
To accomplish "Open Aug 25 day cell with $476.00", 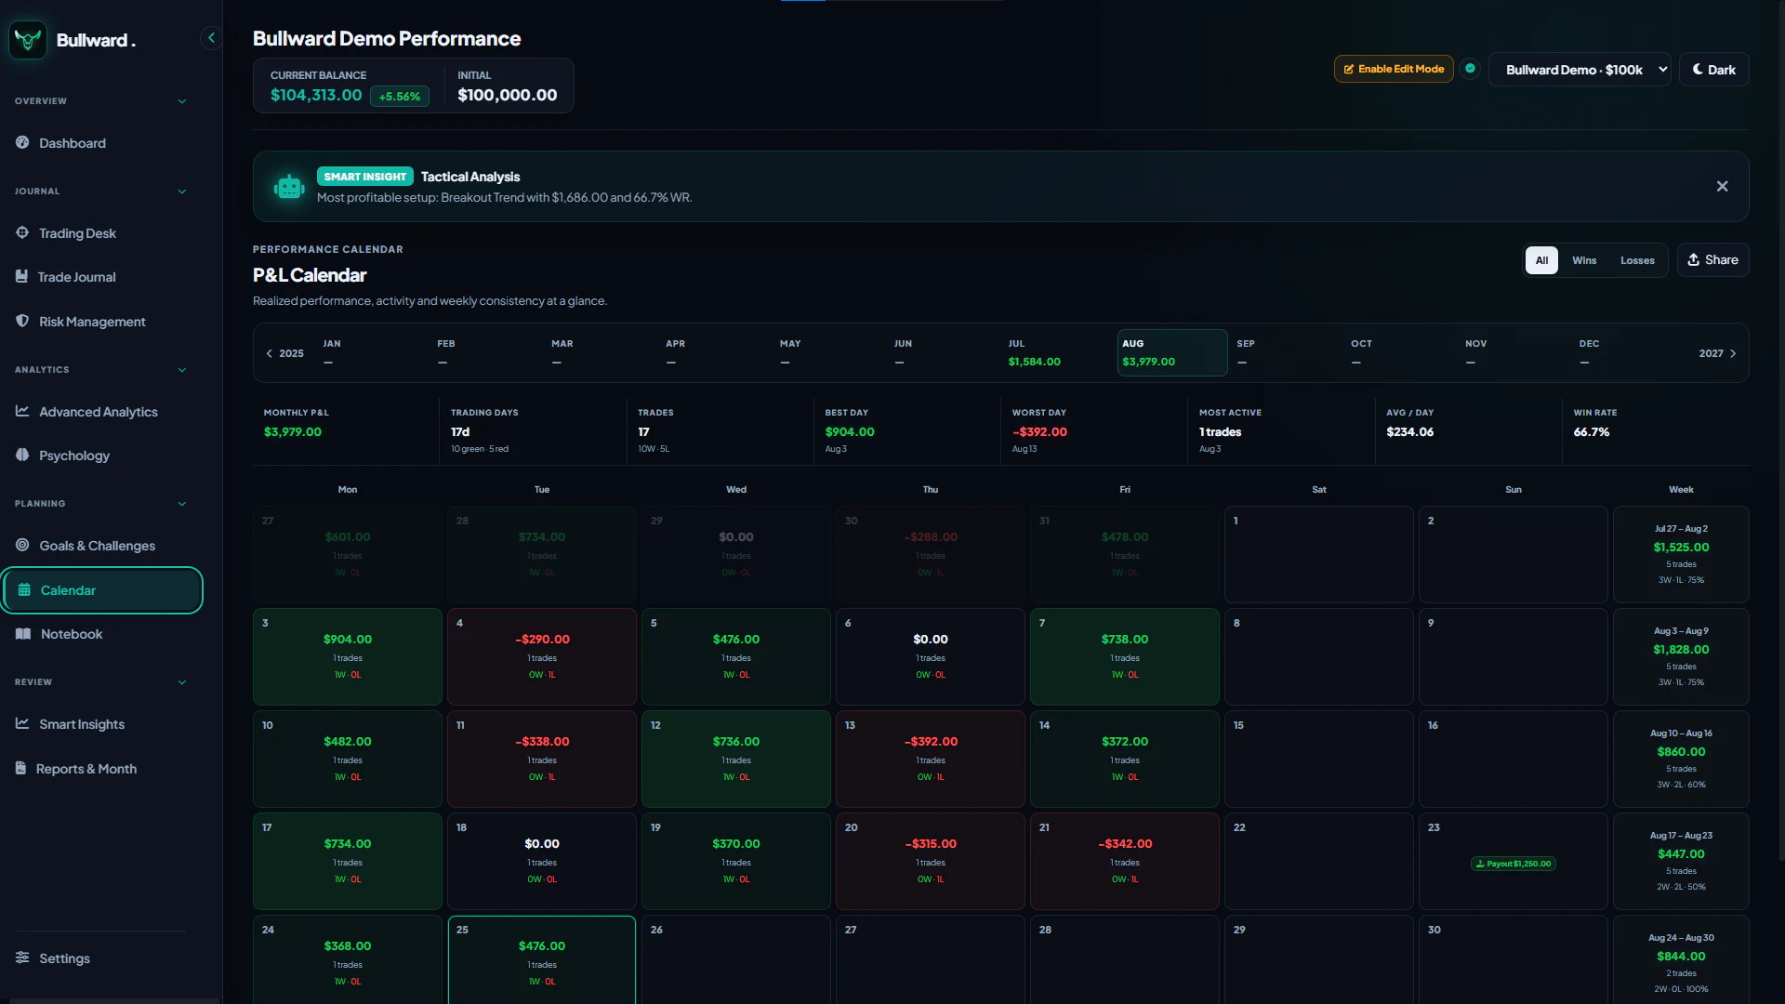I will pos(542,959).
